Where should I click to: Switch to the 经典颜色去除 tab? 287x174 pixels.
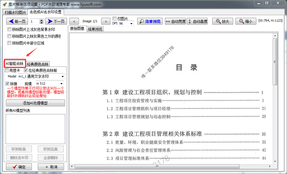click(38, 64)
